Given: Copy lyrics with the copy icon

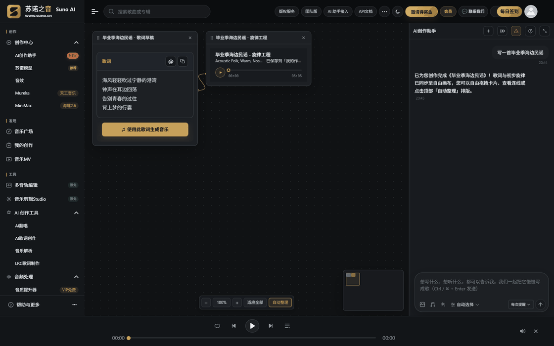Looking at the screenshot, I should (x=183, y=61).
